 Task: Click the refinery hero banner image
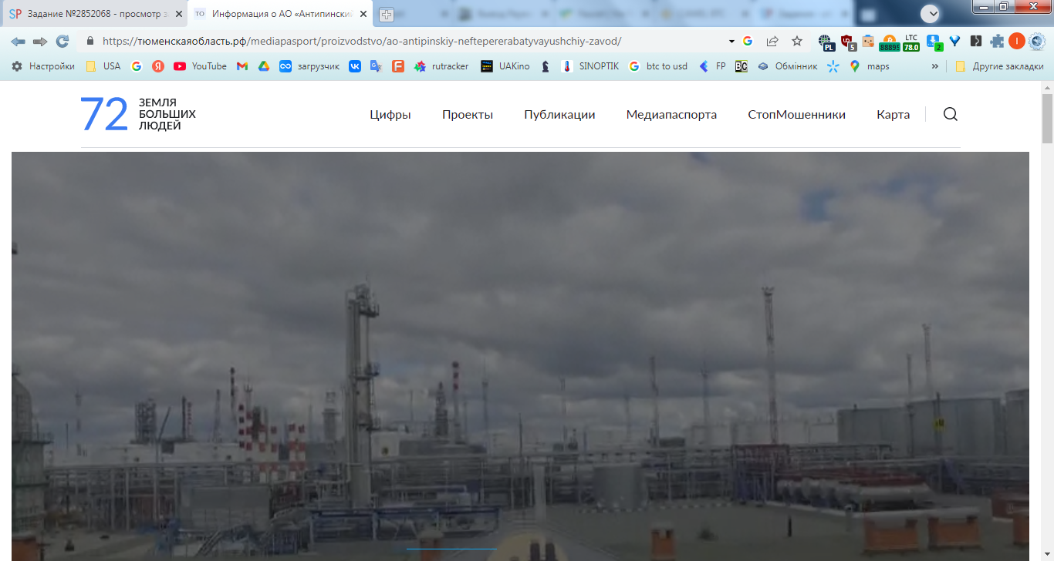coord(520,356)
